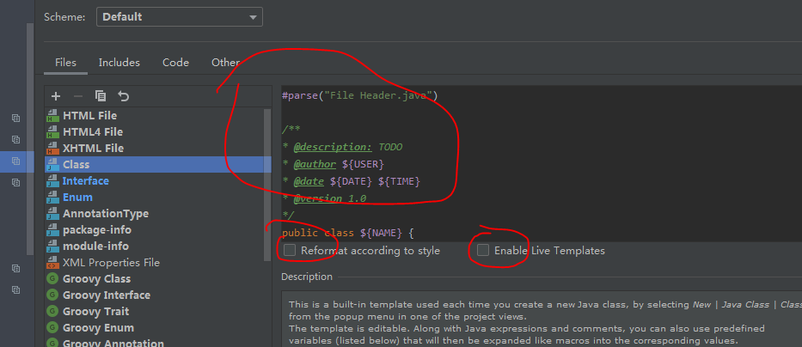Click the XML Properties File icon

(x=52, y=263)
